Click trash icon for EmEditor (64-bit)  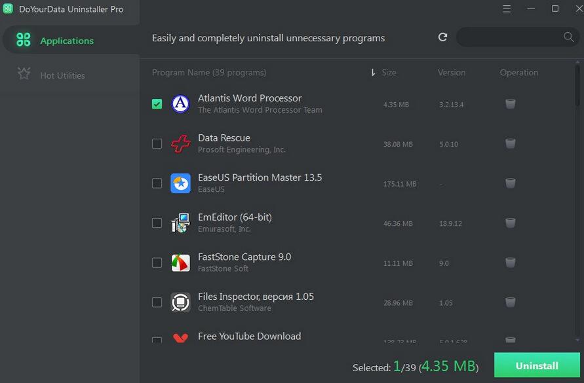(510, 223)
